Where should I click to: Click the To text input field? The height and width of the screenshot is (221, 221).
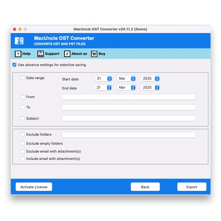coord(129,107)
